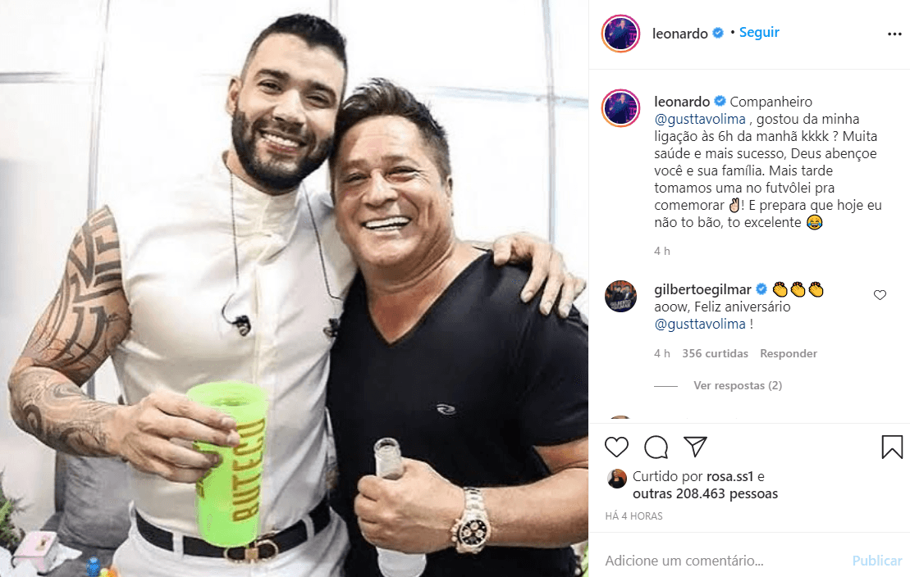View outras 208.463 pessoas likes list

(705, 494)
